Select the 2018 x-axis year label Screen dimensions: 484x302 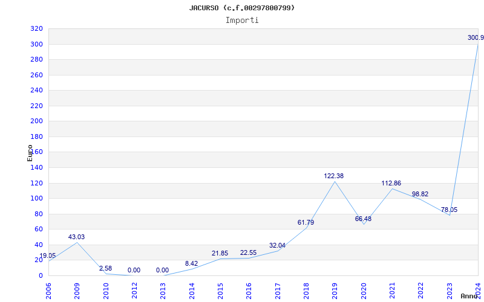click(x=306, y=291)
